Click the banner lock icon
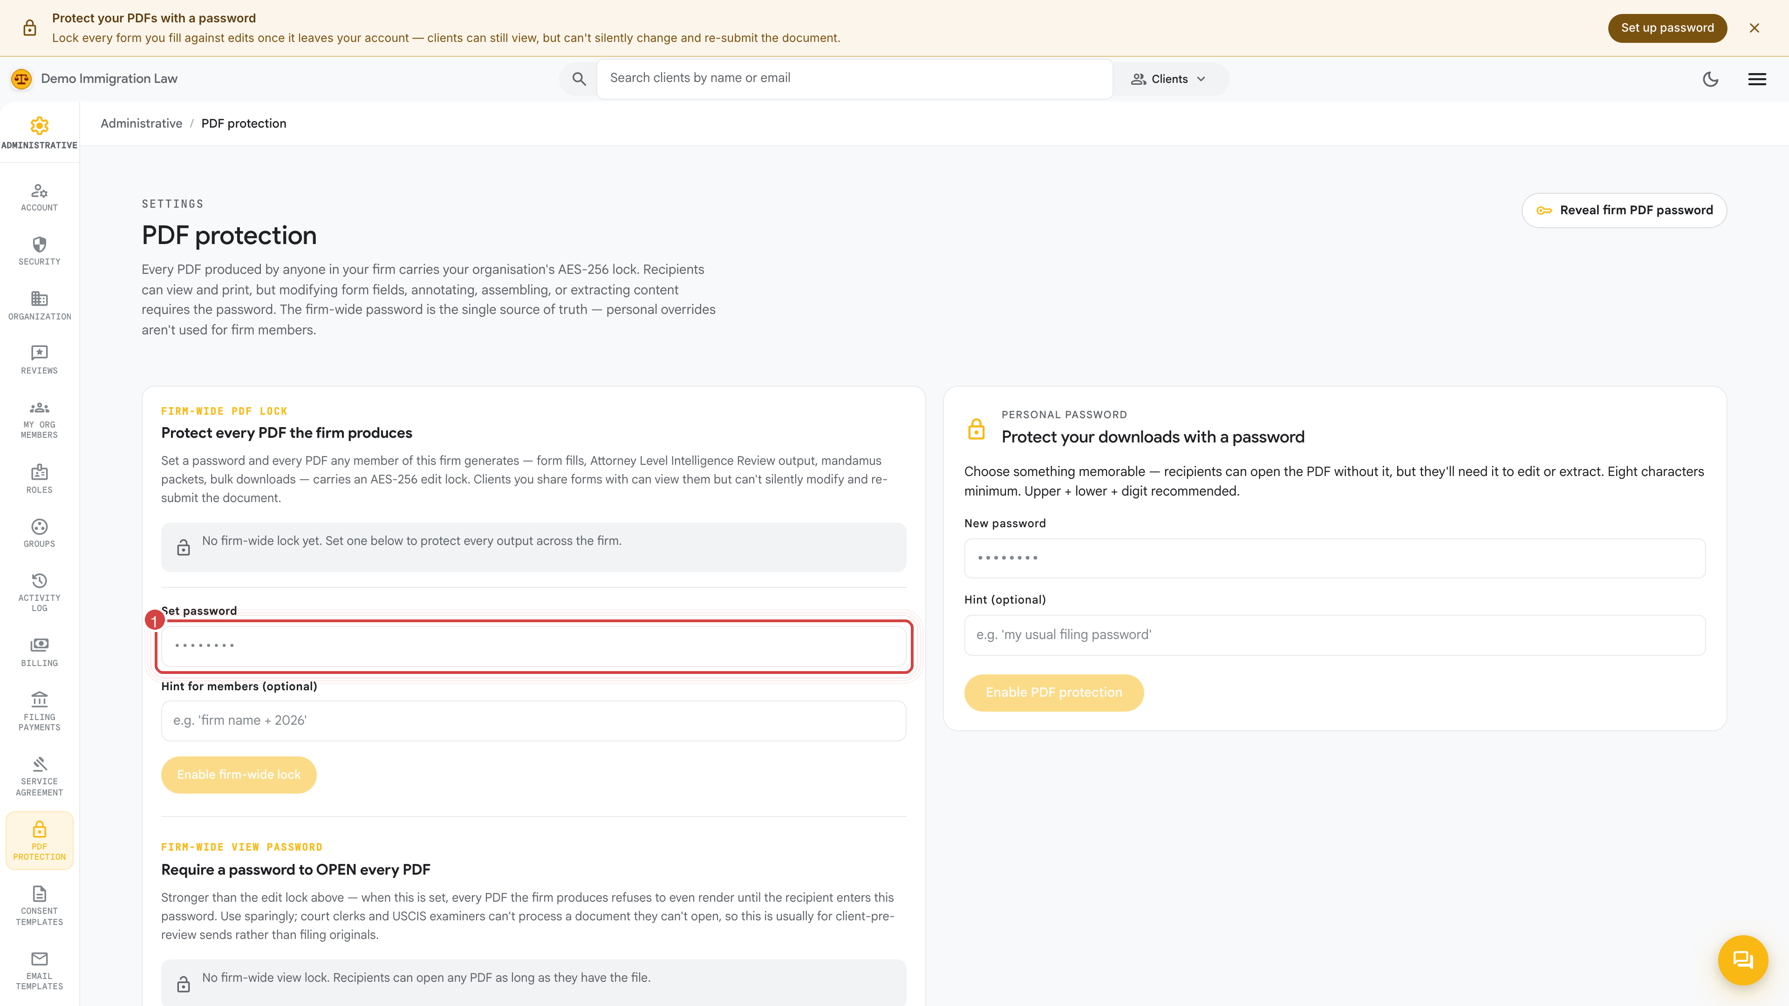Viewport: 1789px width, 1006px height. click(x=29, y=28)
